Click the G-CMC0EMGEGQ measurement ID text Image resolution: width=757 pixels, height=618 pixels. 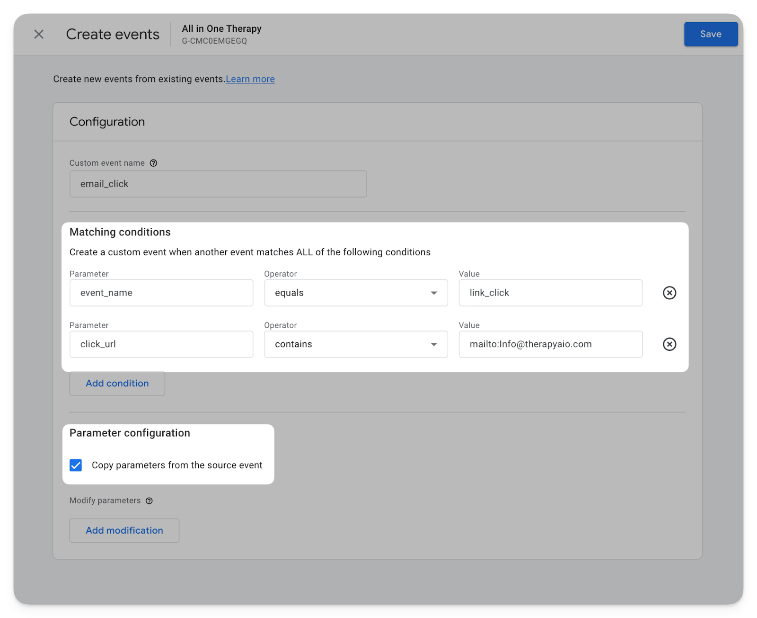(214, 41)
